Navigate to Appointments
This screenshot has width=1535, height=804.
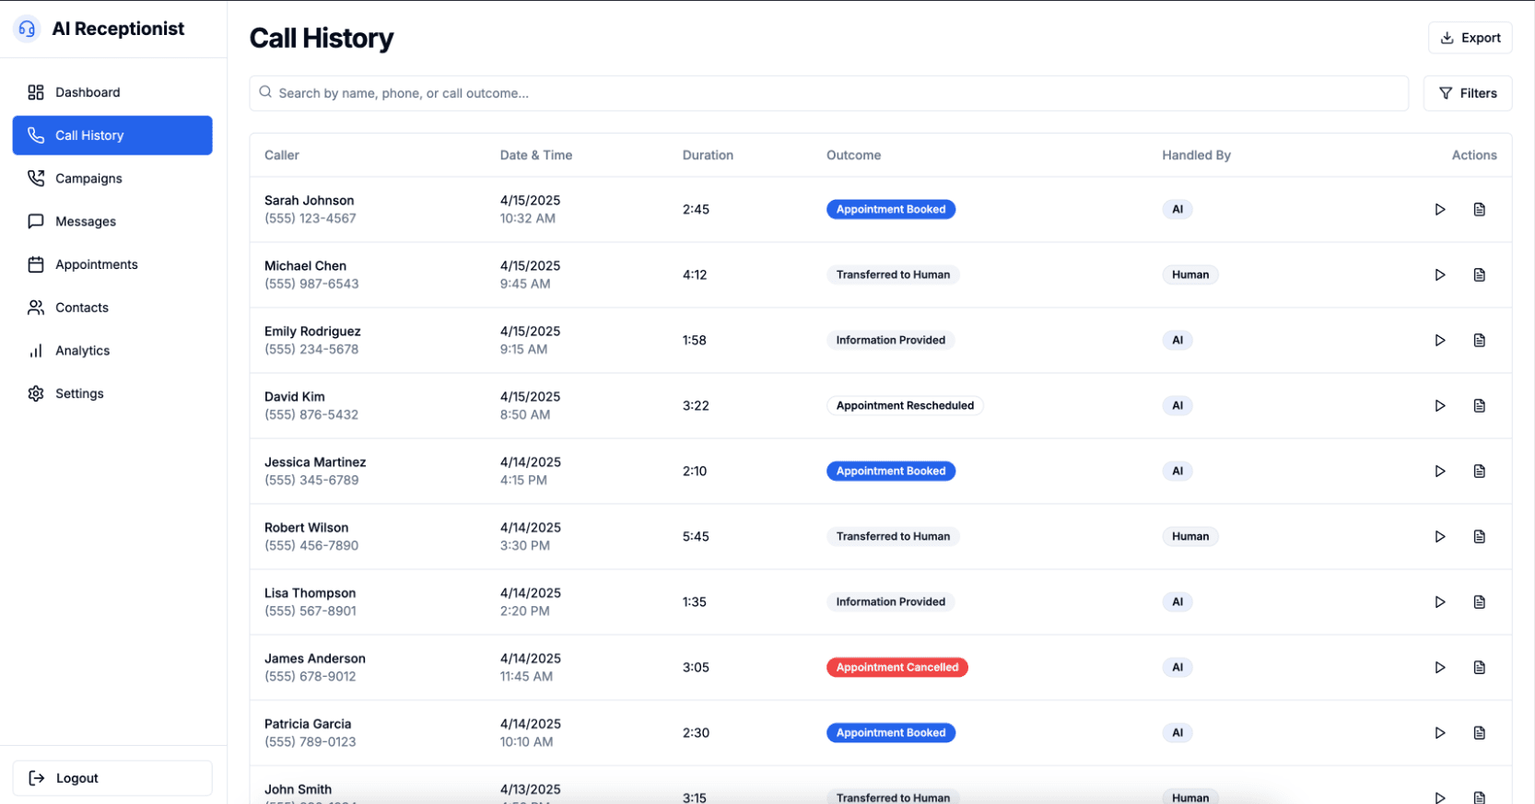(112, 264)
